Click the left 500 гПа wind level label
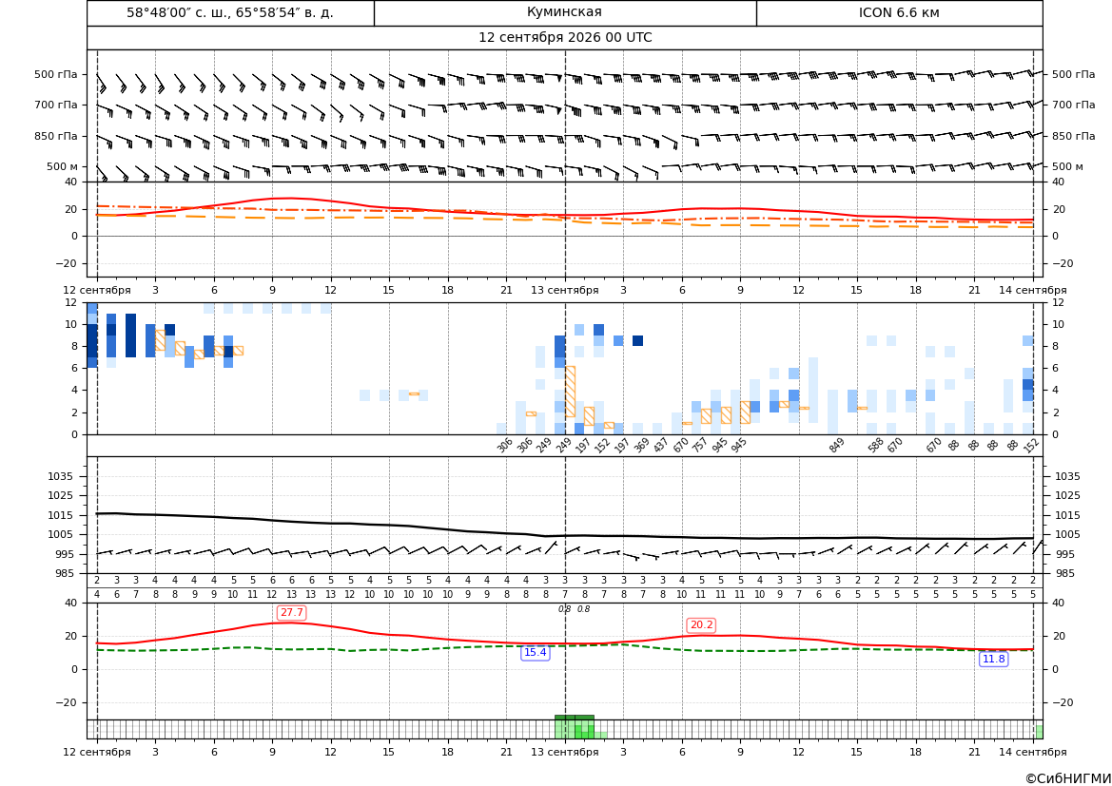The width and height of the screenshot is (1112, 786). click(56, 74)
